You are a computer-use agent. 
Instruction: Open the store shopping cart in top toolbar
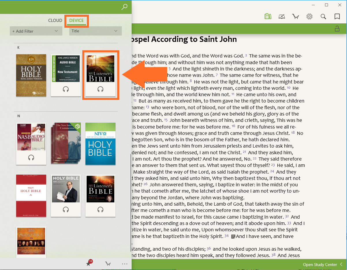[295, 16]
